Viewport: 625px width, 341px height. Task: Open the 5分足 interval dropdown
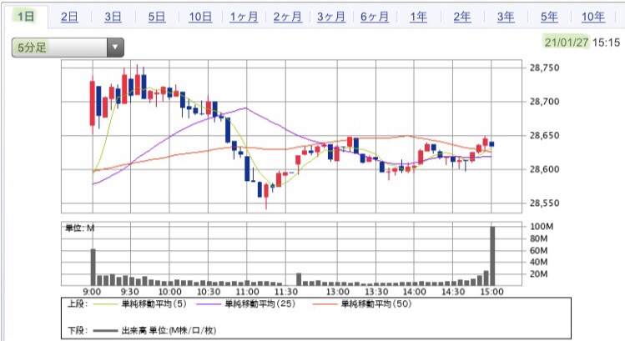point(68,48)
